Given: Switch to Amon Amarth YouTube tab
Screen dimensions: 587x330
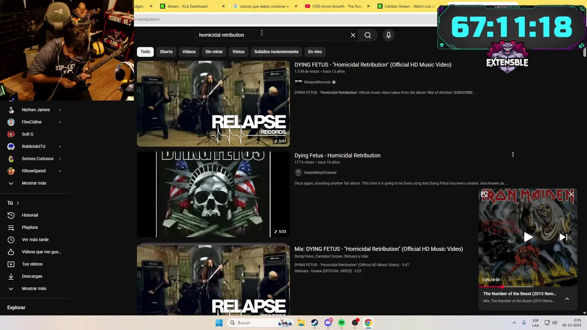Looking at the screenshot, I should pyautogui.click(x=337, y=6).
